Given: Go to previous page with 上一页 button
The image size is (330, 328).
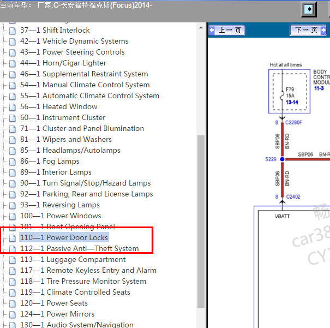Looking at the screenshot, I should pyautogui.click(x=227, y=31).
